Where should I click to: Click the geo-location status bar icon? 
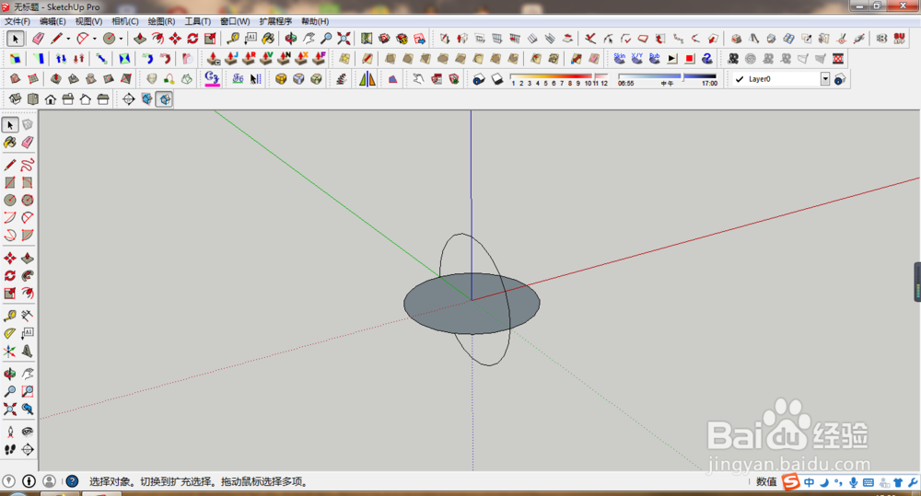click(x=8, y=481)
